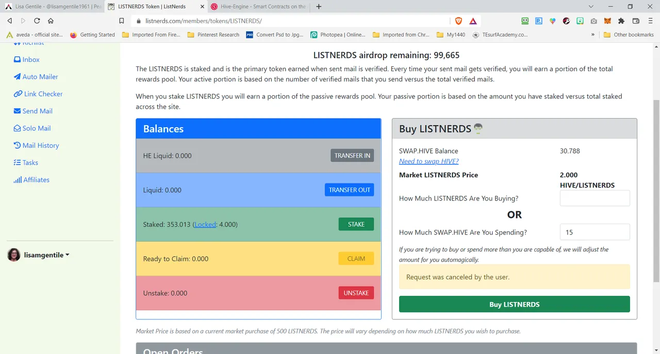This screenshot has width=660, height=354.
Task: Open a new tab with plus button
Action: click(319, 7)
